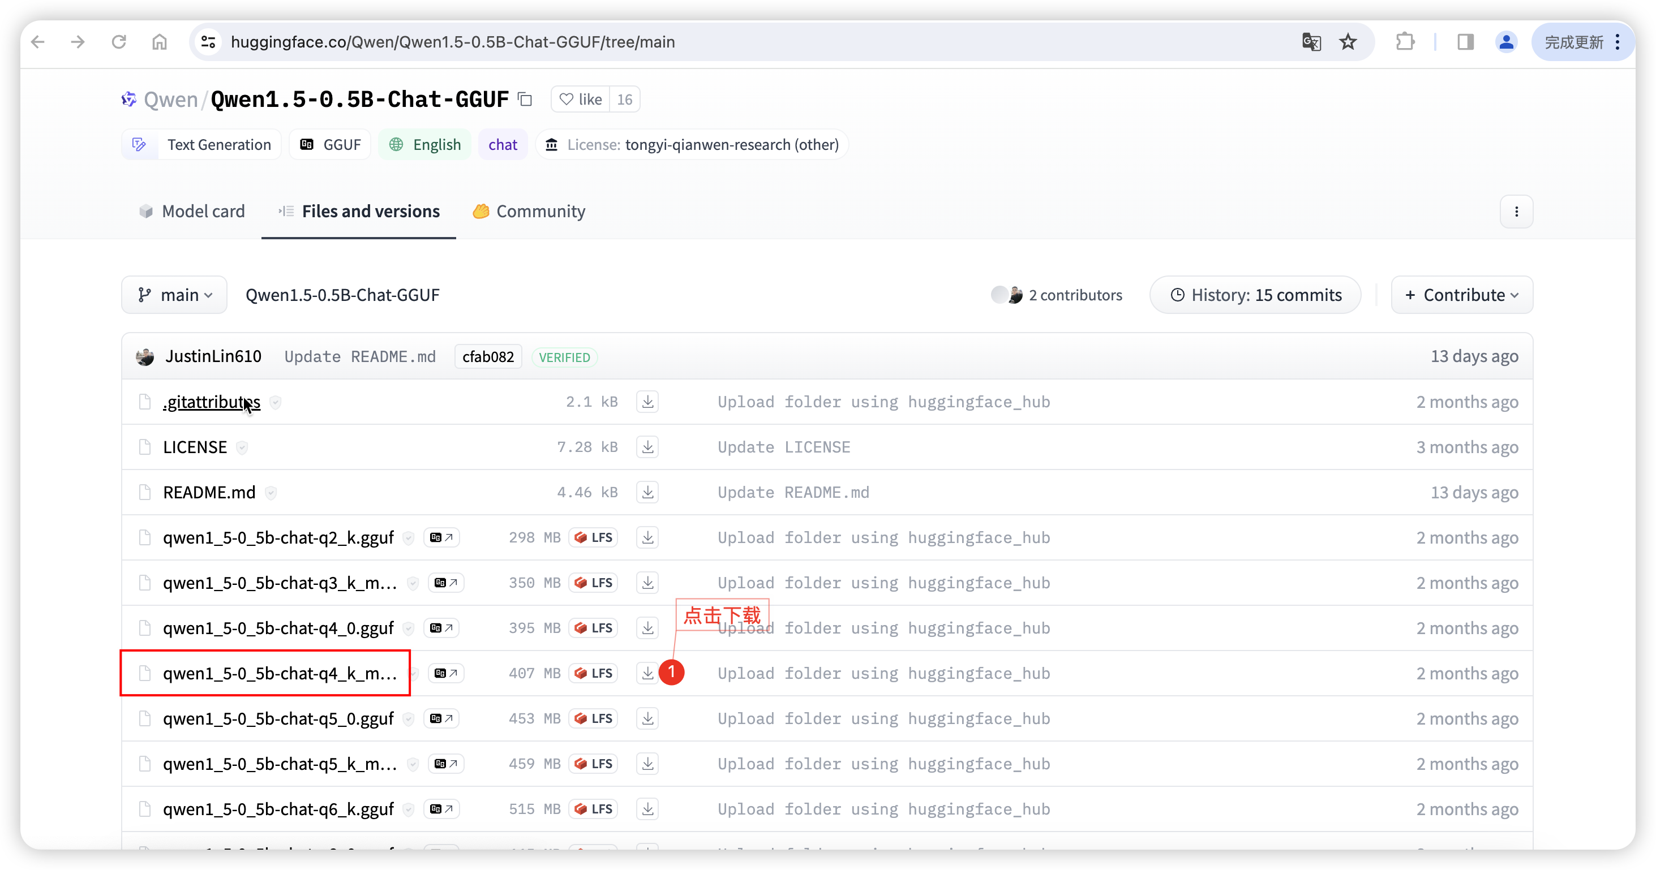
Task: Copy the model name to clipboard
Action: click(525, 99)
